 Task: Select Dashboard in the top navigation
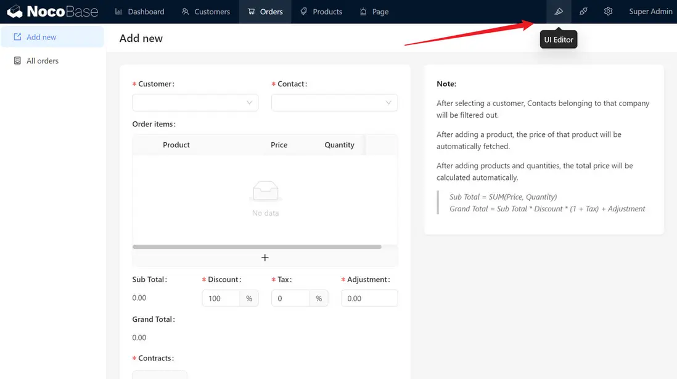pos(139,11)
